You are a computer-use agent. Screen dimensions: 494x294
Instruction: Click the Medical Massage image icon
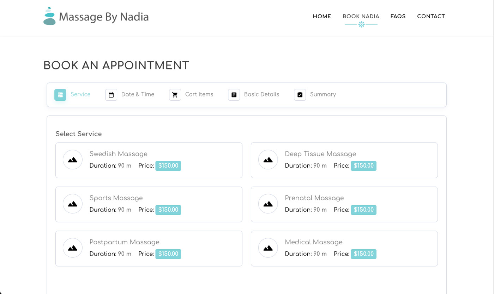[x=267, y=248]
